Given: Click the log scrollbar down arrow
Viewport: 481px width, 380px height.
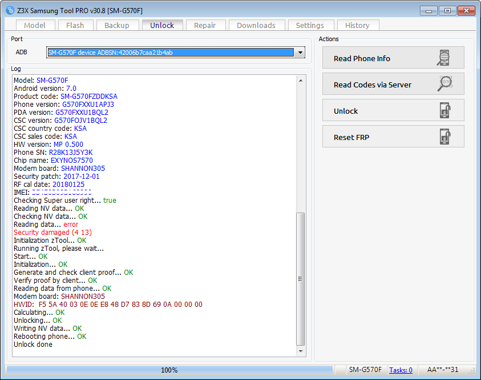Looking at the screenshot, I should (301, 351).
